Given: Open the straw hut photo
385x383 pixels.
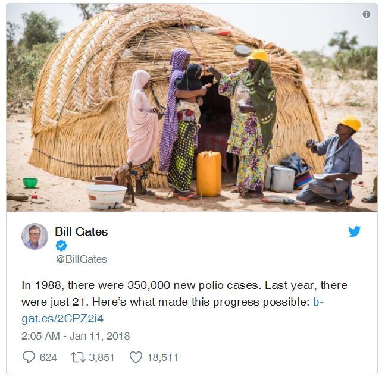Looking at the screenshot, I should click(x=192, y=108).
